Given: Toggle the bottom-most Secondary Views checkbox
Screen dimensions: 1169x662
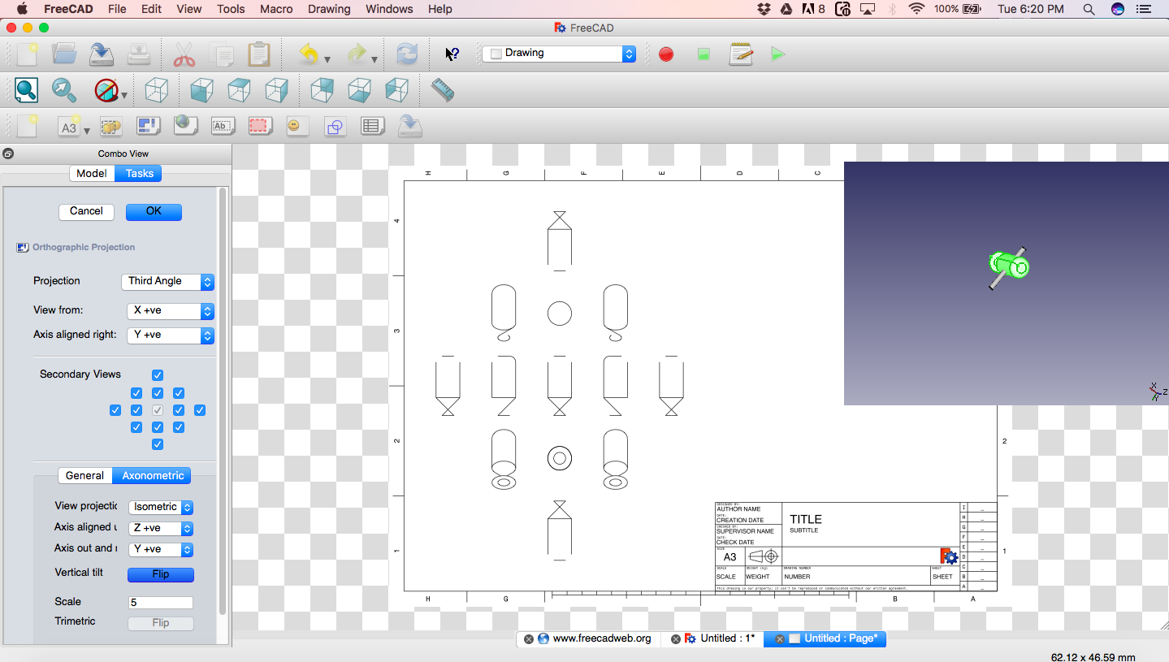Looking at the screenshot, I should click(158, 444).
